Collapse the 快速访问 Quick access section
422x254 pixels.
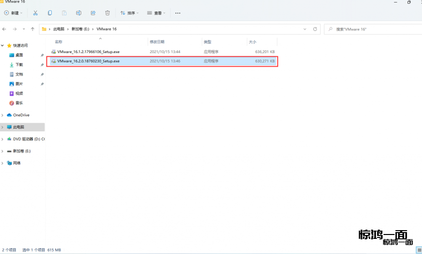pos(3,45)
